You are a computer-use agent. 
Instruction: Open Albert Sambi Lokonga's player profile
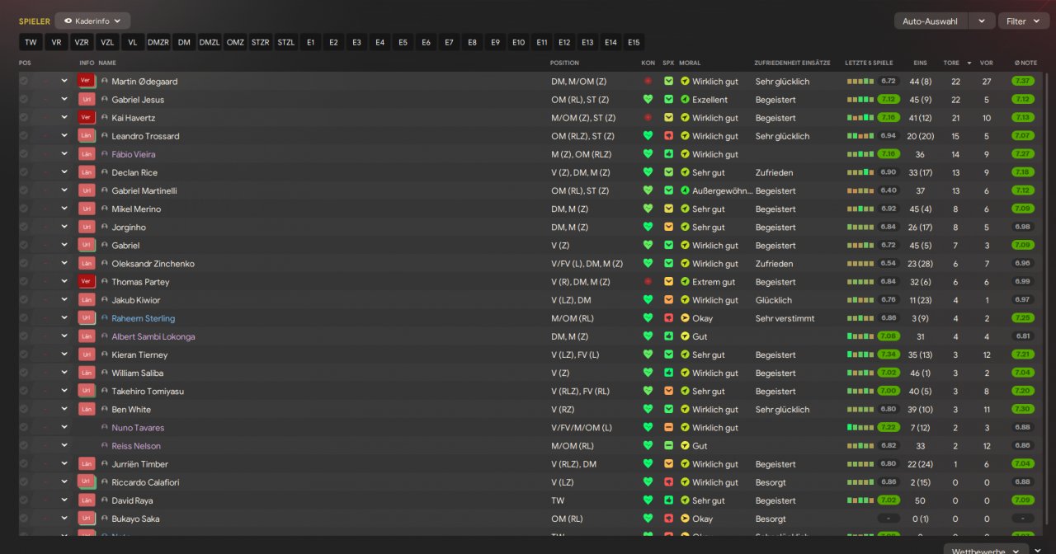pyautogui.click(x=153, y=336)
